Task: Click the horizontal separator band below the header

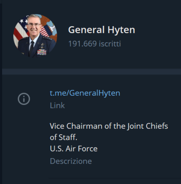Action: tap(91, 72)
